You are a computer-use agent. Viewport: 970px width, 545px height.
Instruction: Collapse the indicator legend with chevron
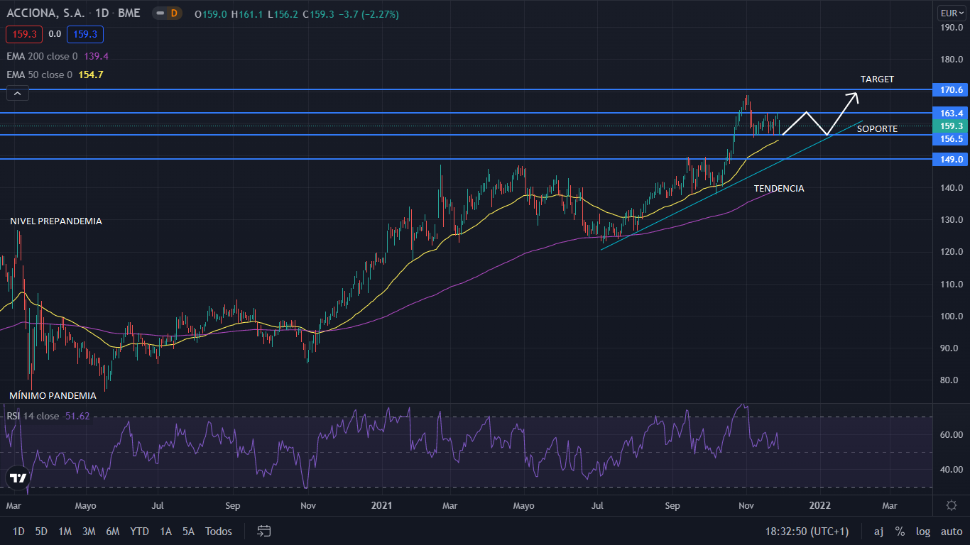coord(18,93)
